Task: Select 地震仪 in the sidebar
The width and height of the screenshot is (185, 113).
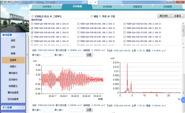Action: click(13, 67)
